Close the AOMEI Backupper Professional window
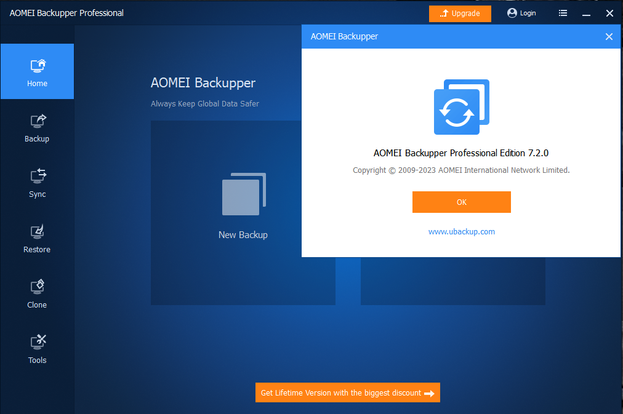The height and width of the screenshot is (414, 623). pos(609,14)
